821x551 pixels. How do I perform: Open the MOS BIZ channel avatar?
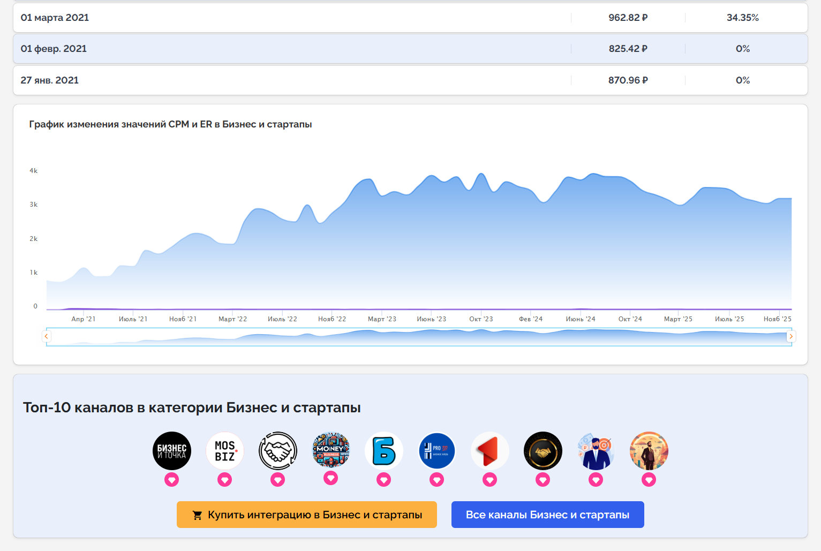coord(225,451)
